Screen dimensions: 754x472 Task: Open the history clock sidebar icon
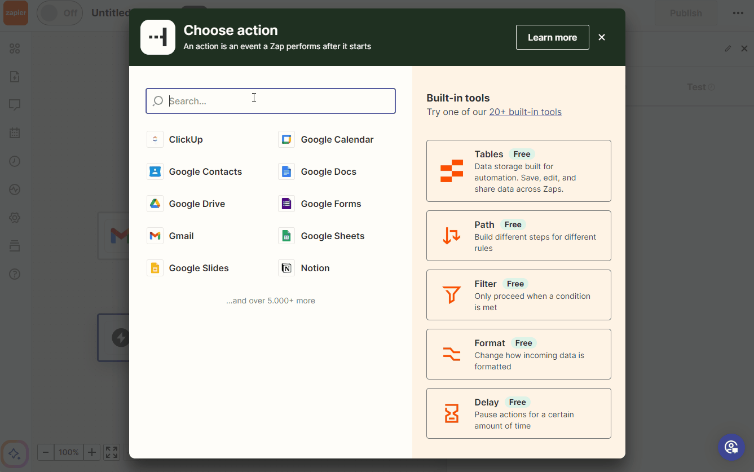(x=15, y=161)
